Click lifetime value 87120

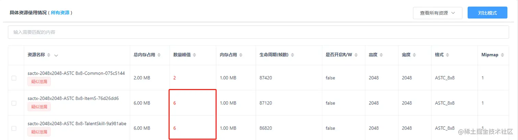click(x=266, y=103)
